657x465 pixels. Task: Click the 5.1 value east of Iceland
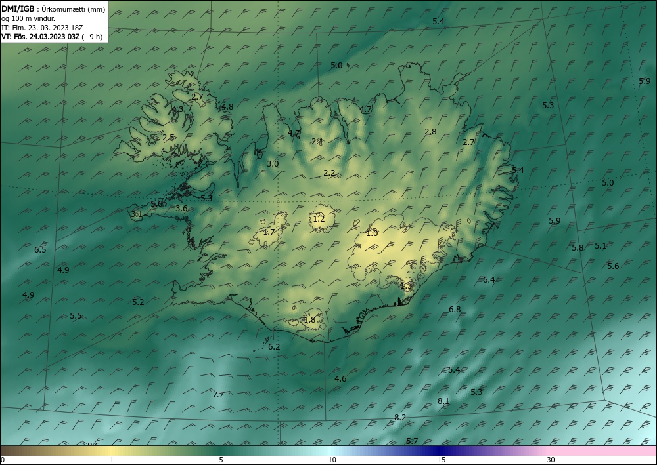tap(600, 246)
